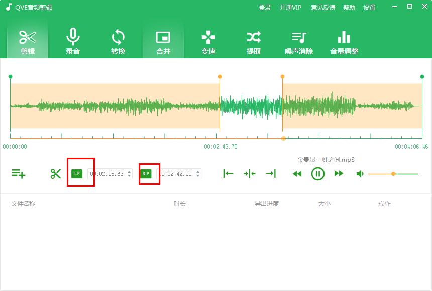Open the 帮助 help menu

pyautogui.click(x=349, y=8)
